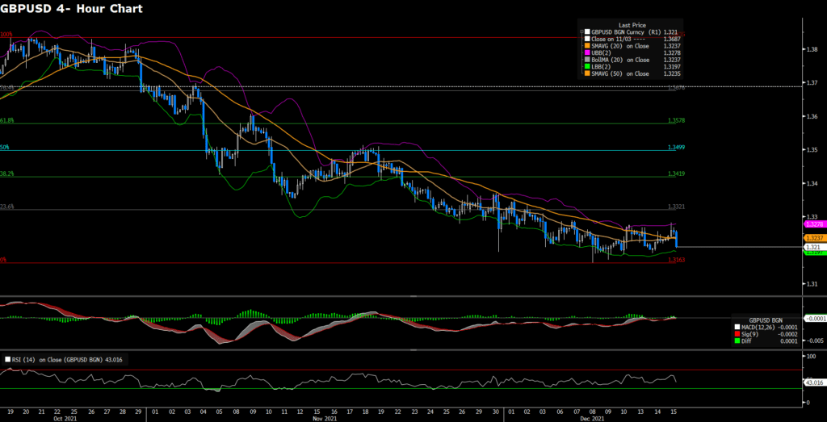
Task: Click the Close on 11/03 legend swatch
Action: (587, 39)
